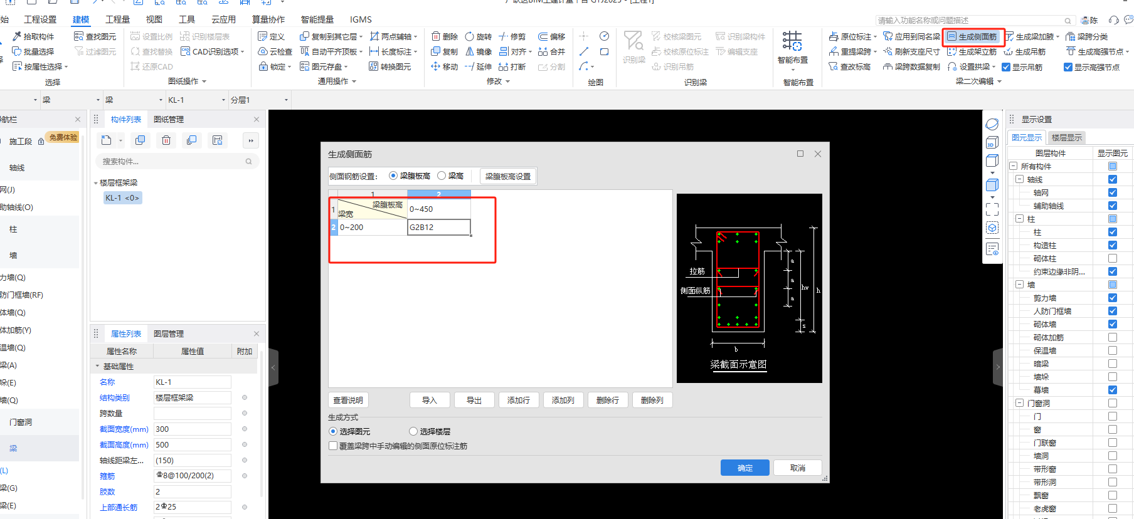
Task: Click the 导入 button
Action: pos(429,400)
